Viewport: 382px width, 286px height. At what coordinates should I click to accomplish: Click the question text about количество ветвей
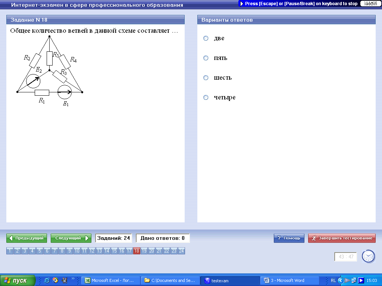point(94,31)
